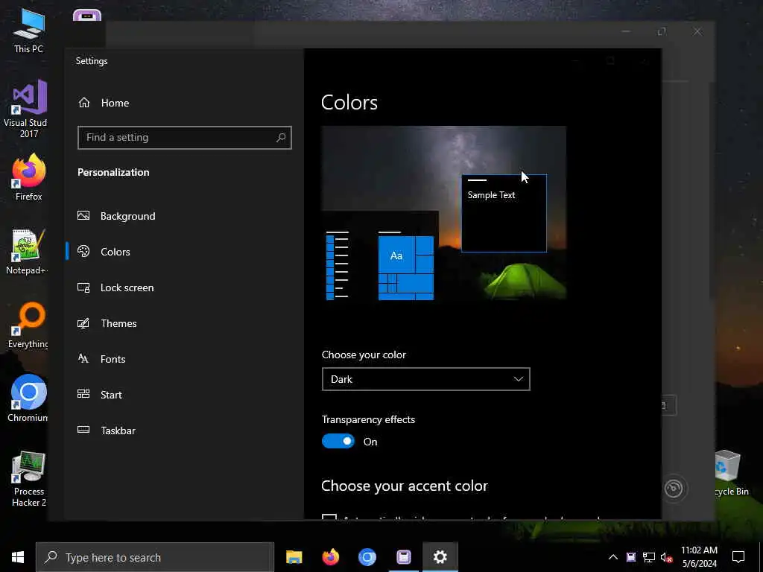Select Everything search desktop shortcut
Viewport: 763px width, 572px height.
click(28, 325)
